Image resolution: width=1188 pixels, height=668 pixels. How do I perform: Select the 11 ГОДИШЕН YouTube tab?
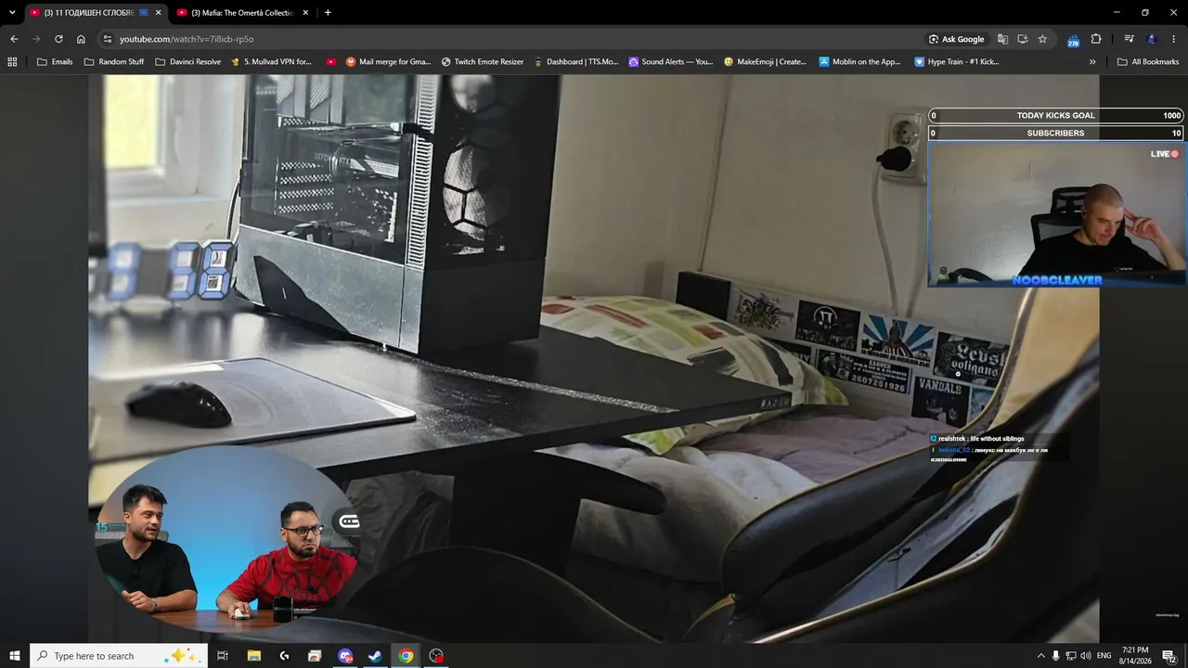pos(96,13)
